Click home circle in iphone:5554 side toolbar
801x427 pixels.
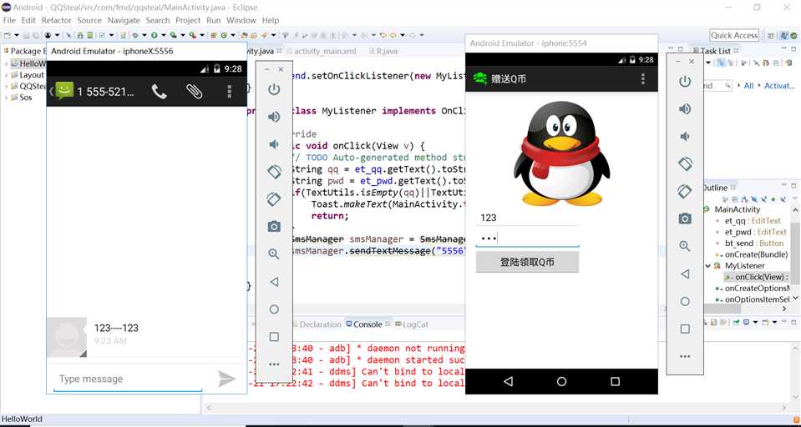point(685,302)
